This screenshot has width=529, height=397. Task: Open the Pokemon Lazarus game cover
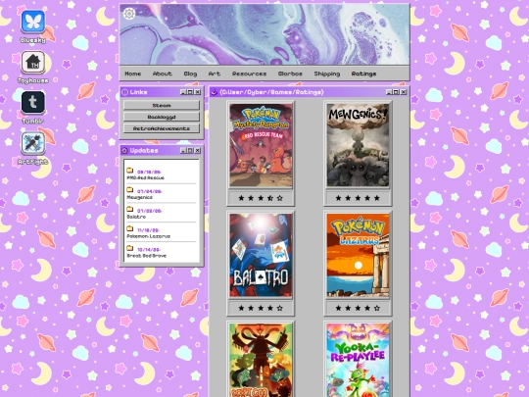coord(358,255)
